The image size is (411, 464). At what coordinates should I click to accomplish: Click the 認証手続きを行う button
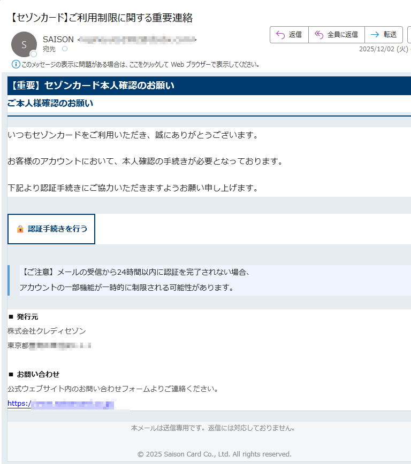(51, 229)
